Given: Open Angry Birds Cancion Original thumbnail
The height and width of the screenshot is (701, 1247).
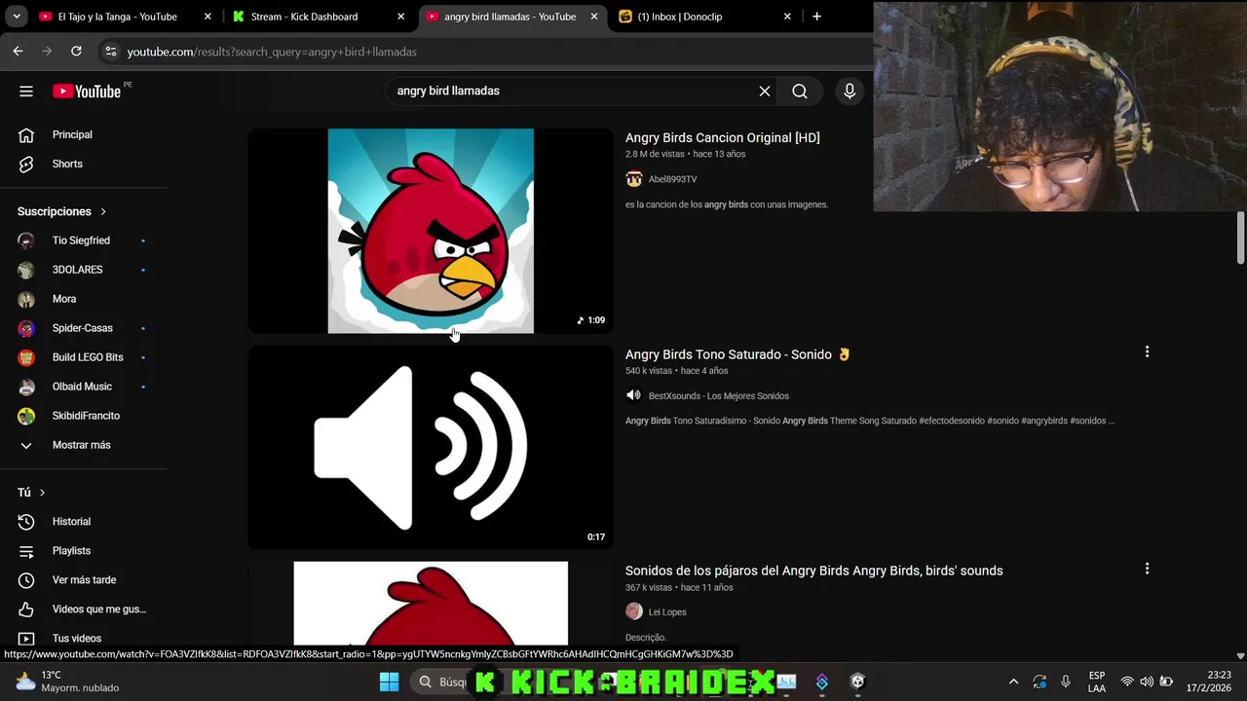Looking at the screenshot, I should tap(431, 231).
